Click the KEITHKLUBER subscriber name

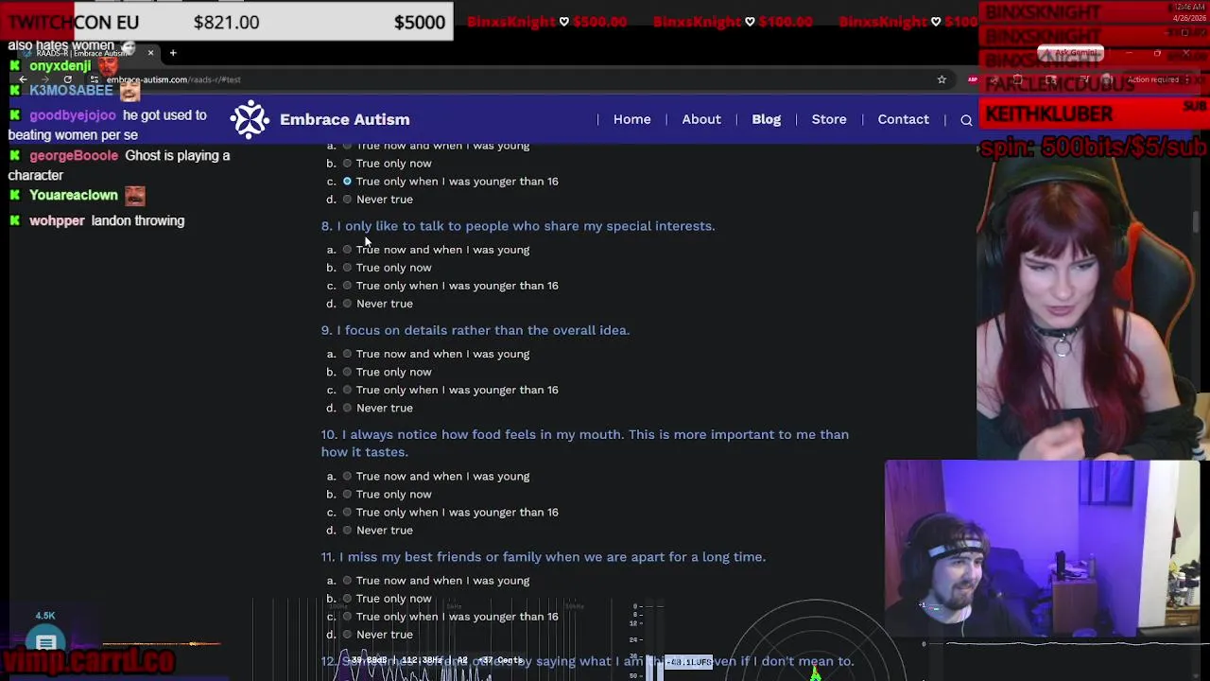[1049, 113]
